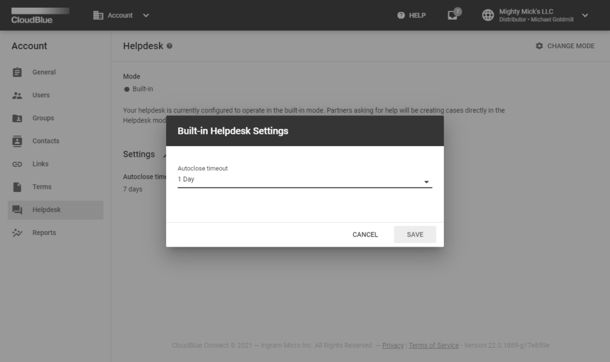The image size is (610, 362).
Task: Save the Built-in Helpdesk Settings
Action: pos(415,234)
